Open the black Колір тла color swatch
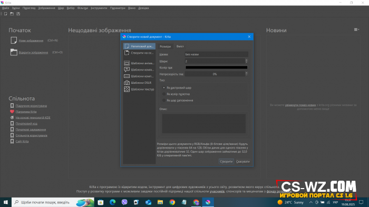369x207 pixels. [216, 67]
